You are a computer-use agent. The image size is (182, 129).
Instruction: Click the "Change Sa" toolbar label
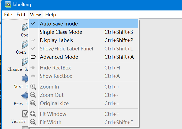tap(18, 69)
